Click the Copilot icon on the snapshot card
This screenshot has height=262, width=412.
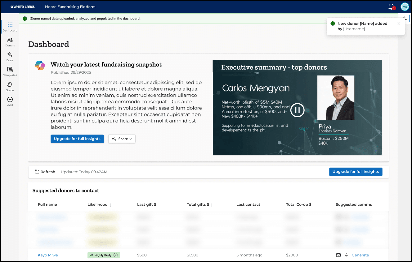(40, 65)
